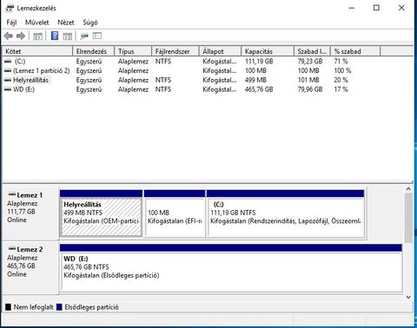417x328 pixels.
Task: Click the disk icon next to Lemez 2
Action: [12, 248]
